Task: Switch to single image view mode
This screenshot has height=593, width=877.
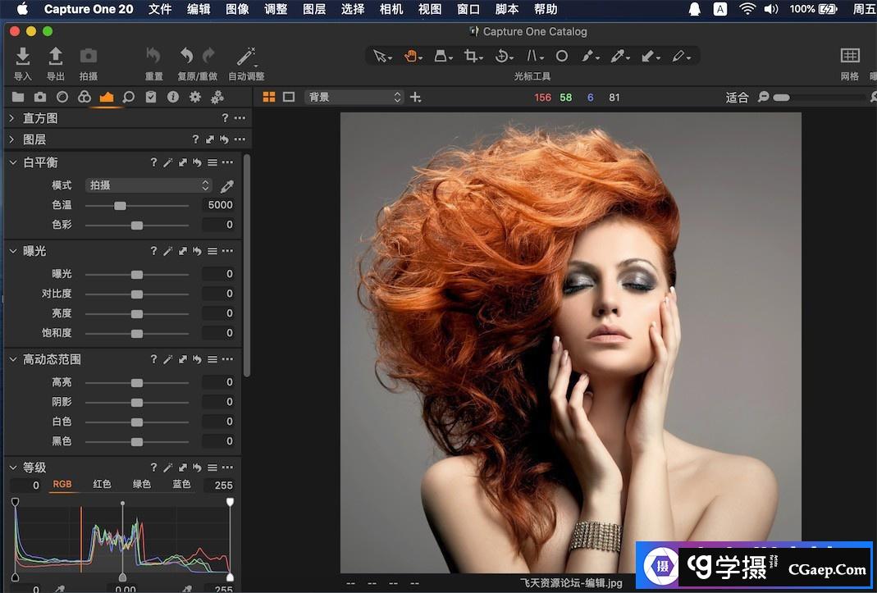Action: (289, 97)
